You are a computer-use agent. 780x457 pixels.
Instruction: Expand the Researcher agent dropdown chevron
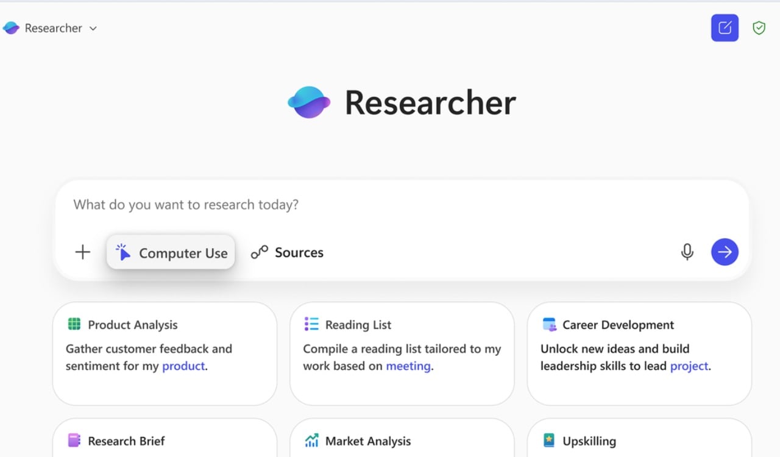click(93, 29)
